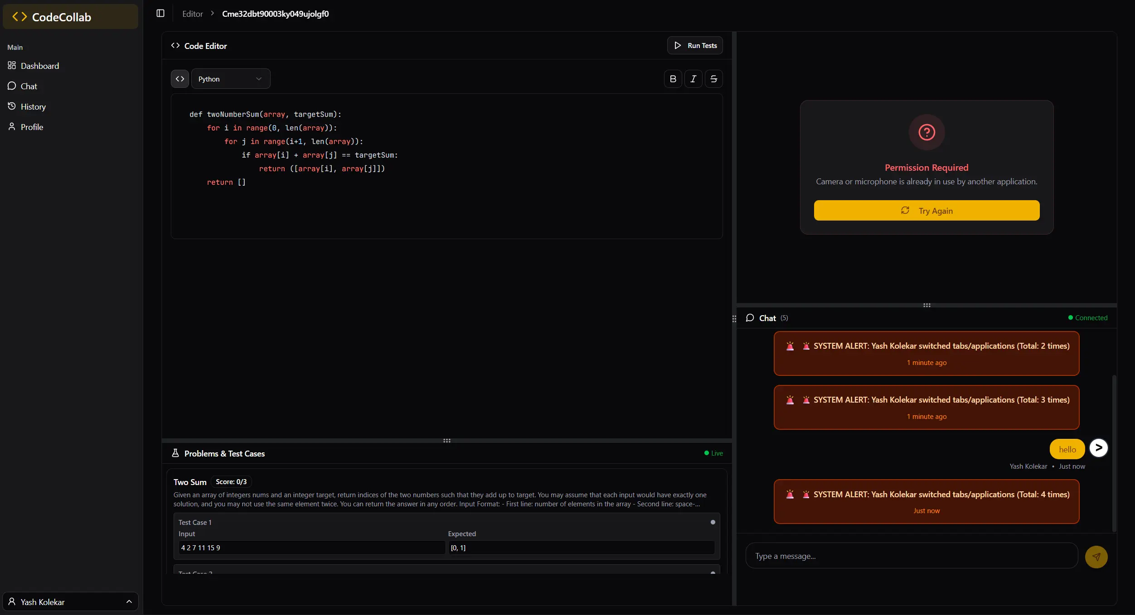The image size is (1135, 615).
Task: Click the Editor breadcrumb link
Action: 192,14
